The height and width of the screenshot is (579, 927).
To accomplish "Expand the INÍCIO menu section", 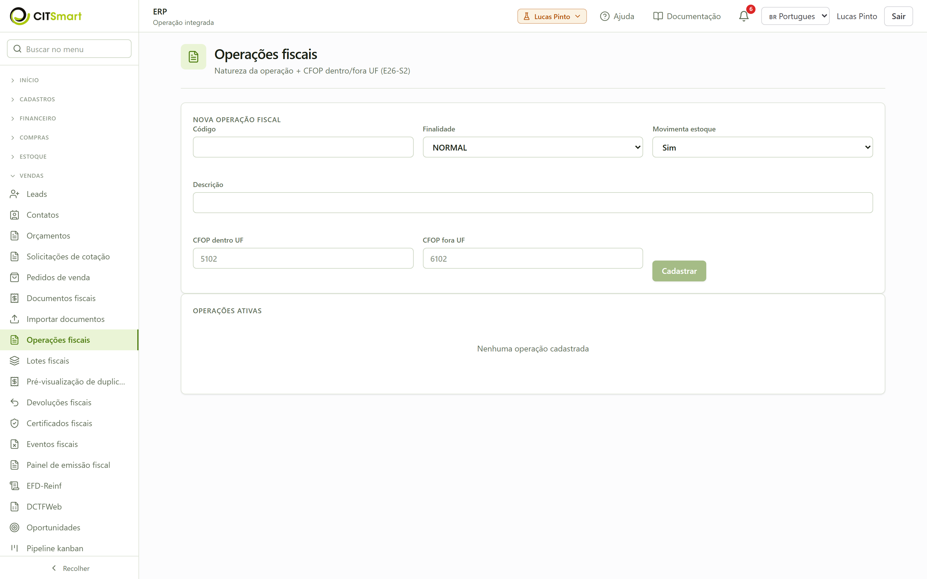I will [29, 80].
